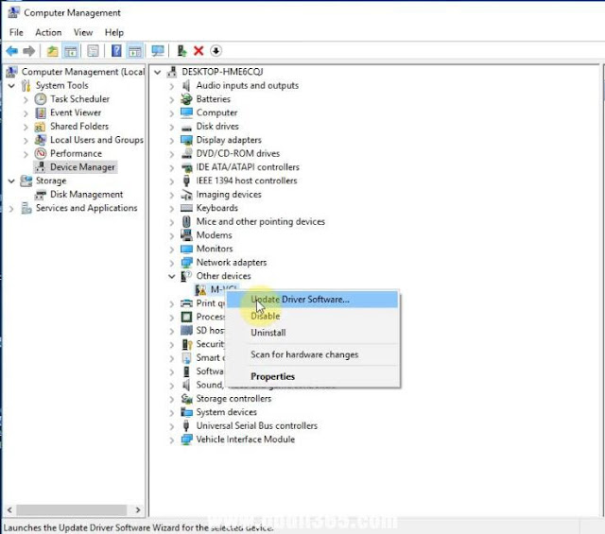Open Properties from the context menu

[312, 376]
